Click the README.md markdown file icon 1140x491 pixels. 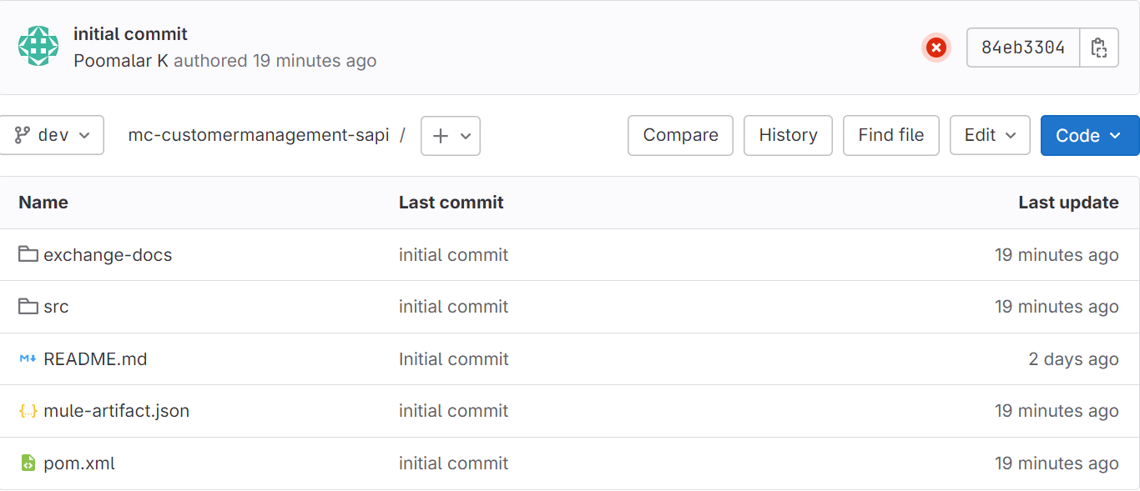pyautogui.click(x=28, y=359)
